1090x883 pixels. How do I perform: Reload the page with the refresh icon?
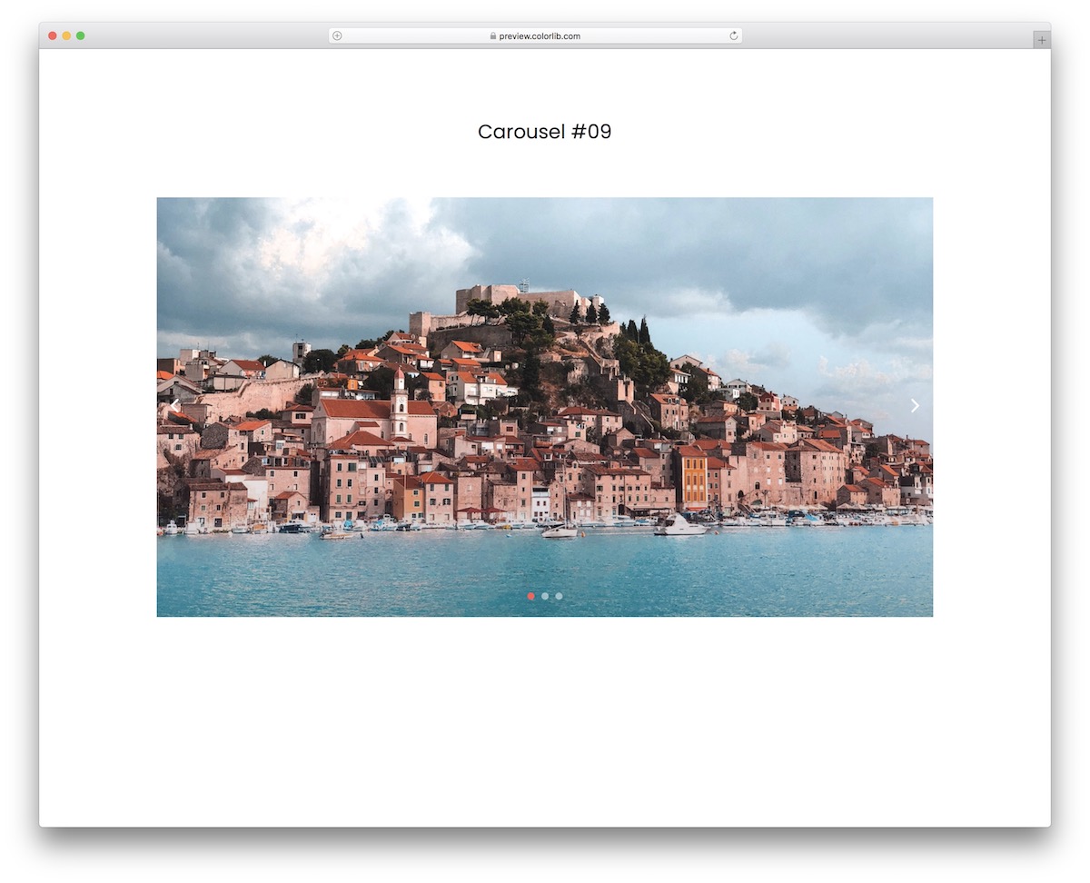pos(732,35)
